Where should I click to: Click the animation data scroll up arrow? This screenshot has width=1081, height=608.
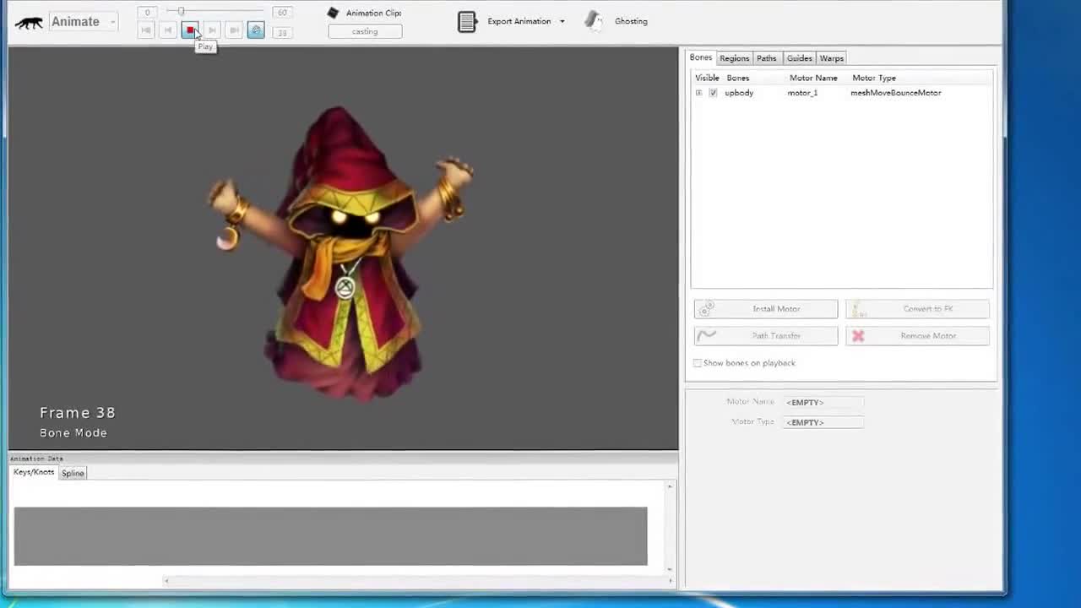670,486
